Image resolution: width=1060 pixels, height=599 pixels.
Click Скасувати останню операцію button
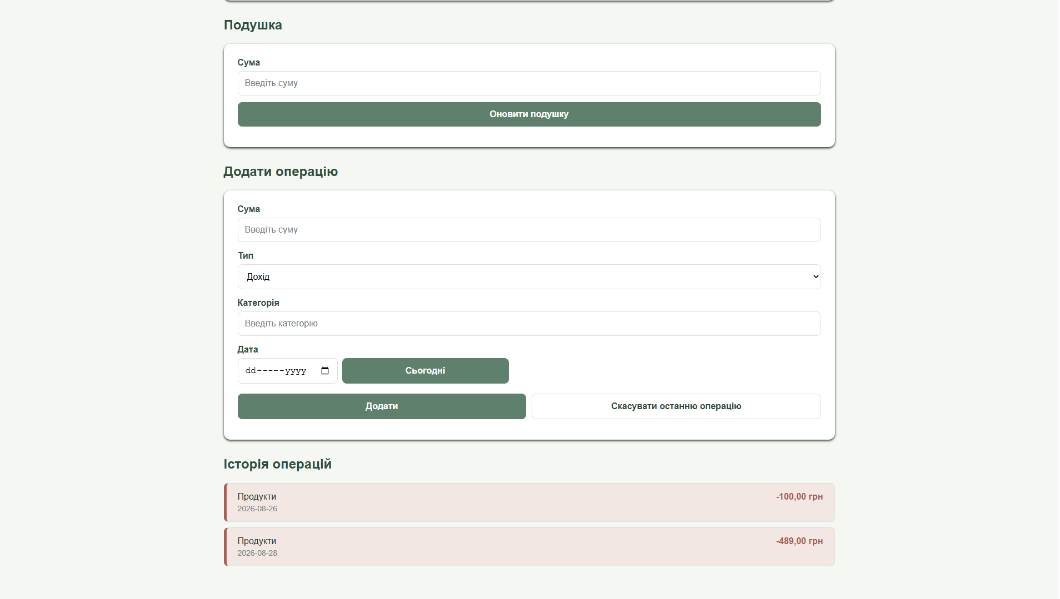[x=676, y=406]
